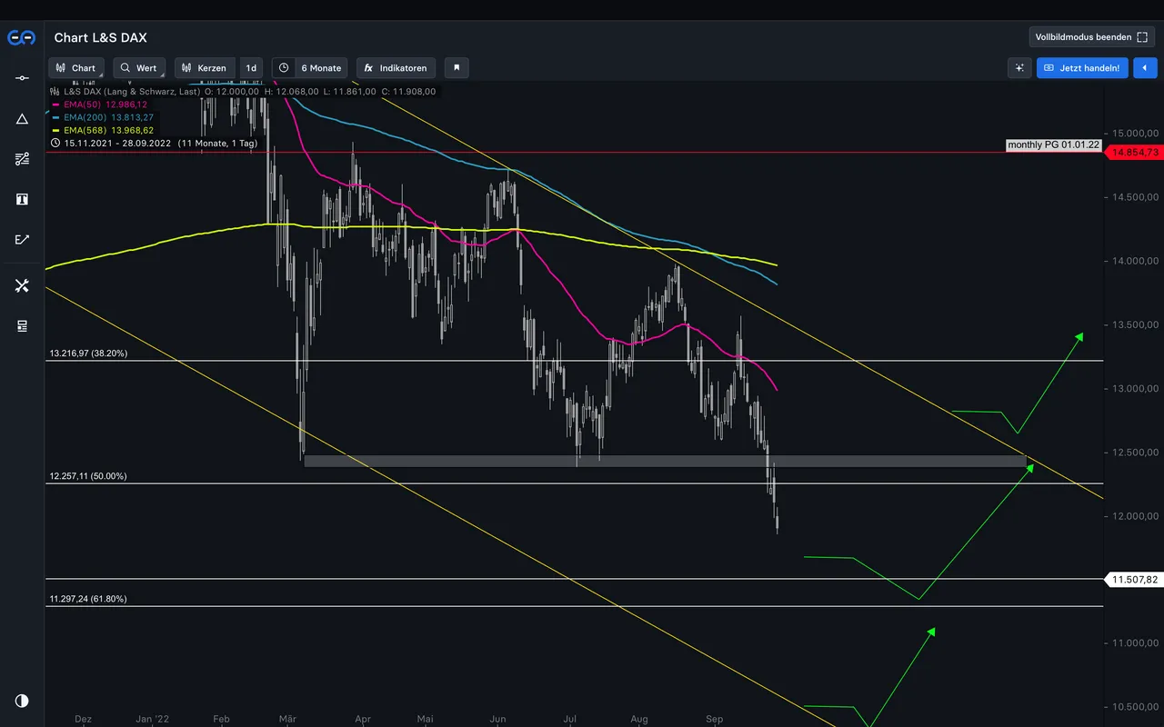Click the yellow EMA(568) color marker
Viewport: 1164px width, 727px height.
[x=55, y=130]
